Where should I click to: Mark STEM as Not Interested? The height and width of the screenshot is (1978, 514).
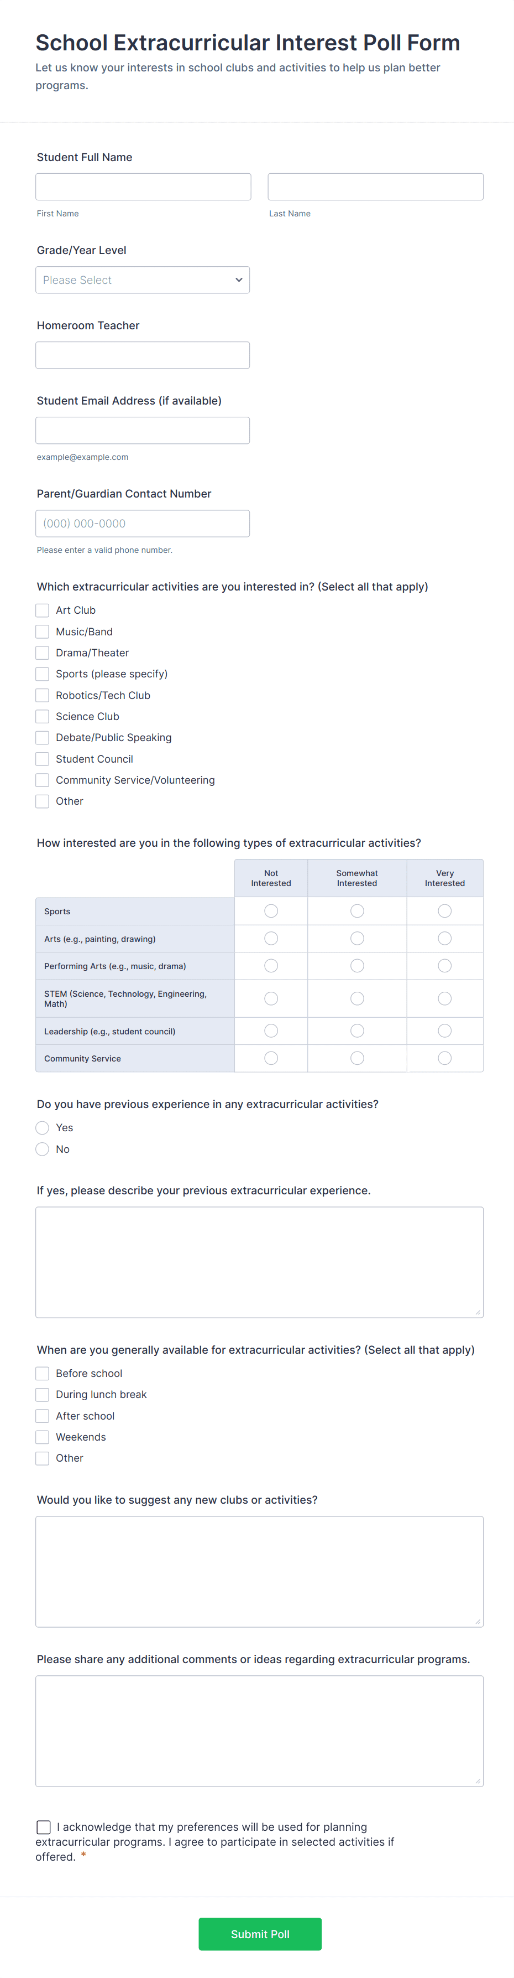[271, 998]
